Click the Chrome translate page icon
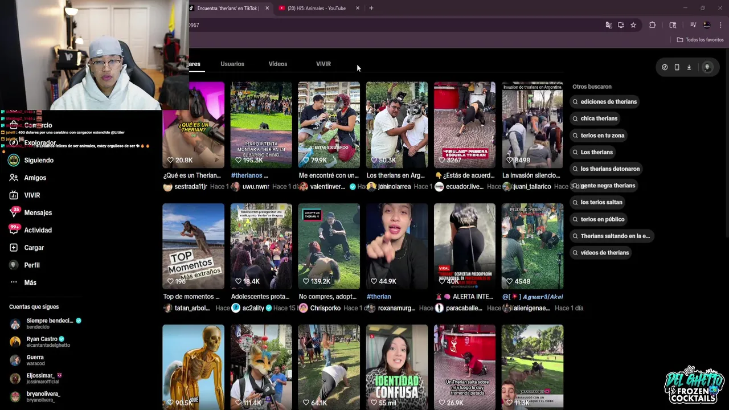The image size is (729, 410). coord(609,25)
